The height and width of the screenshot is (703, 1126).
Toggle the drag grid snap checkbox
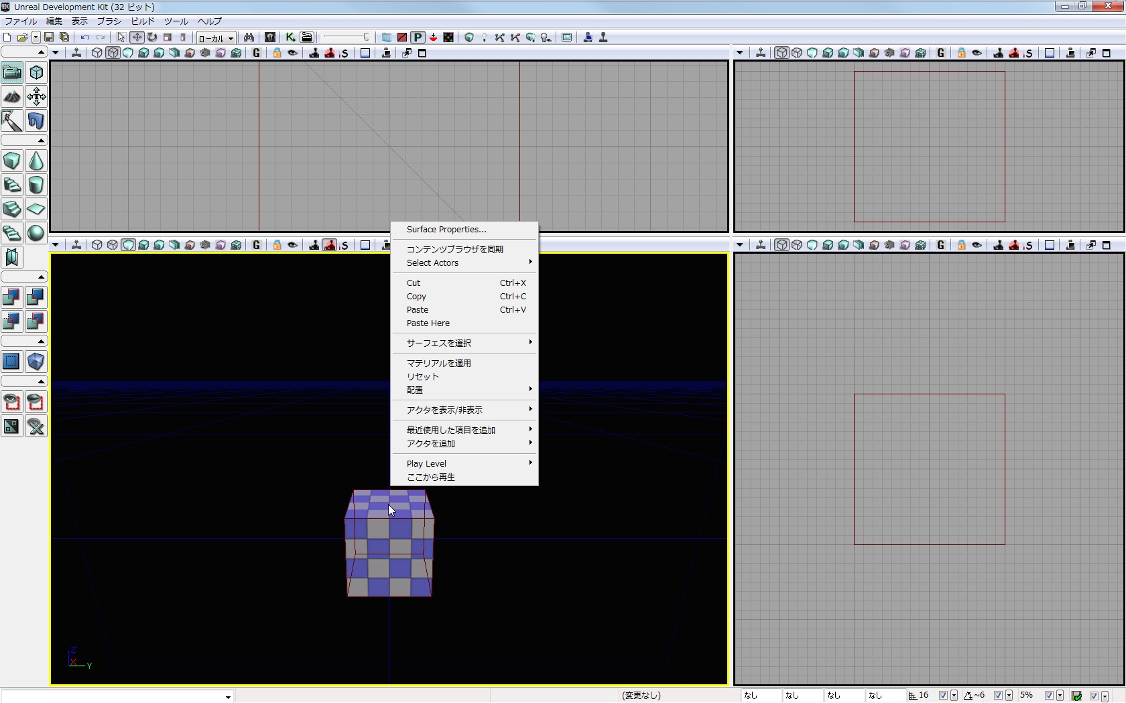(943, 696)
